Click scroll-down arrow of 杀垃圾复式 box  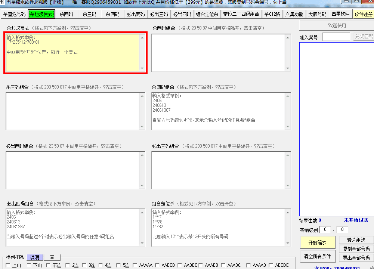[142, 68]
